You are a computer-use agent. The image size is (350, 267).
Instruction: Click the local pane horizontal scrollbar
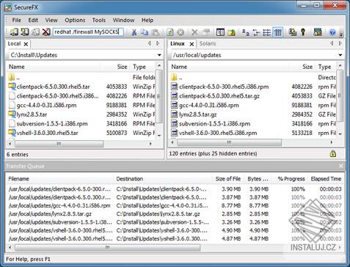[59, 144]
